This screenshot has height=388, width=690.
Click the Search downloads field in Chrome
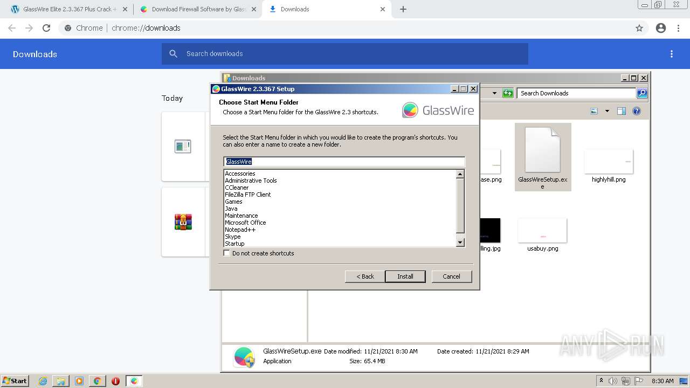pos(345,54)
